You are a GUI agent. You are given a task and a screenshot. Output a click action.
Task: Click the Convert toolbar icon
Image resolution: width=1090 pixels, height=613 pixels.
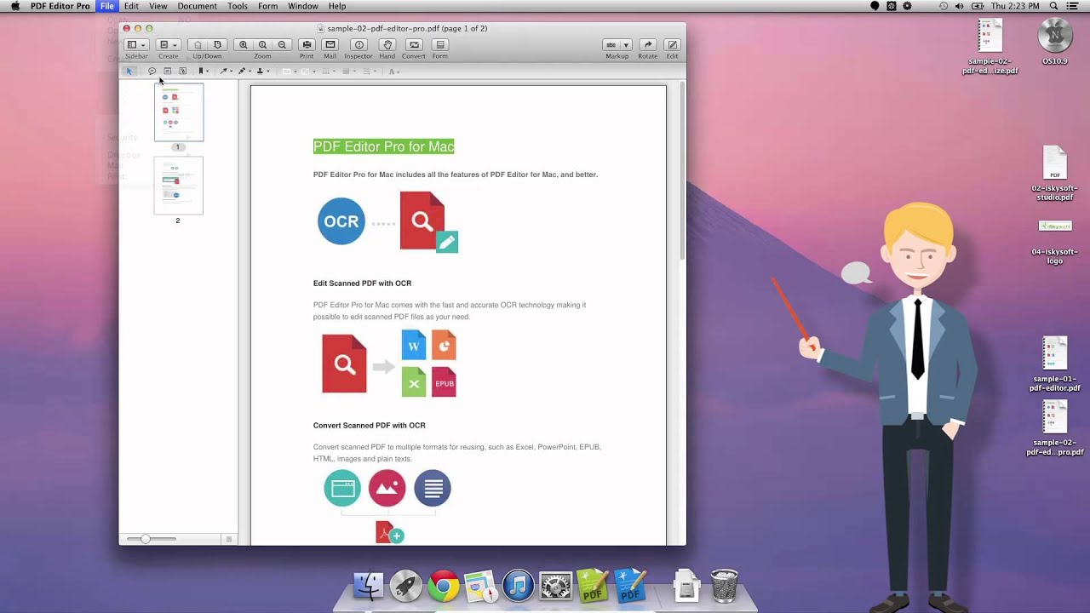coord(414,45)
